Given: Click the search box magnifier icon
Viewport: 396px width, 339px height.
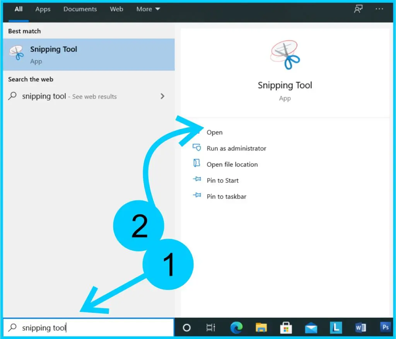Looking at the screenshot, I should tap(12, 328).
